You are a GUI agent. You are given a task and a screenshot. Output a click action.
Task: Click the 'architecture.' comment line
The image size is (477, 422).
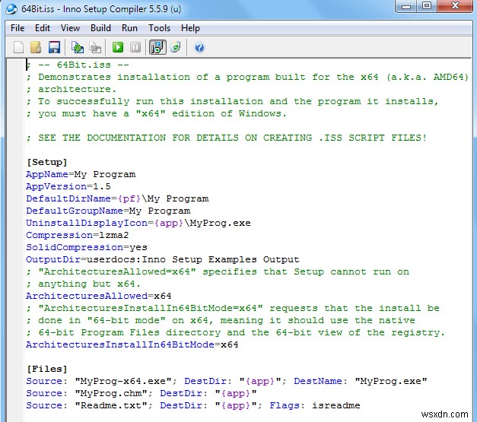pyautogui.click(x=72, y=90)
